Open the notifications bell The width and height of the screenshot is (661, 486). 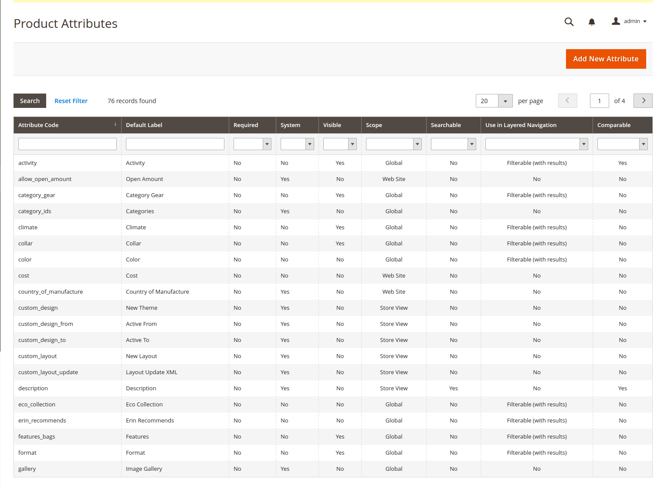coord(591,22)
